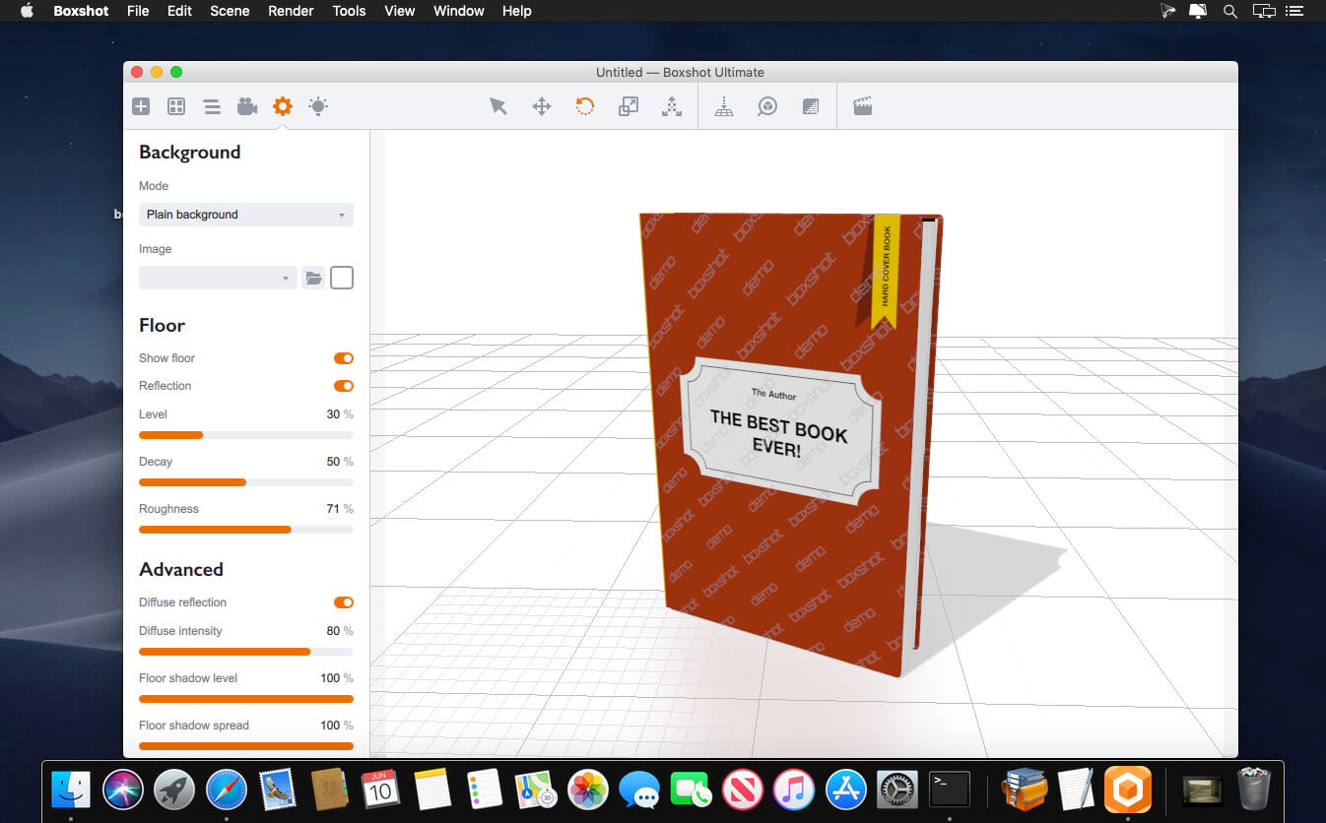Open the camera settings panel
This screenshot has width=1326, height=823.
click(x=247, y=106)
